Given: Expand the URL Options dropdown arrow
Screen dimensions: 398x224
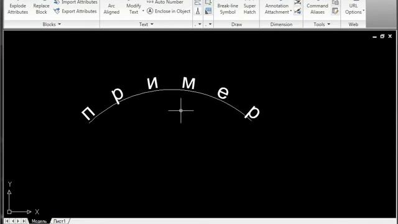Looking at the screenshot, I should tap(363, 11).
